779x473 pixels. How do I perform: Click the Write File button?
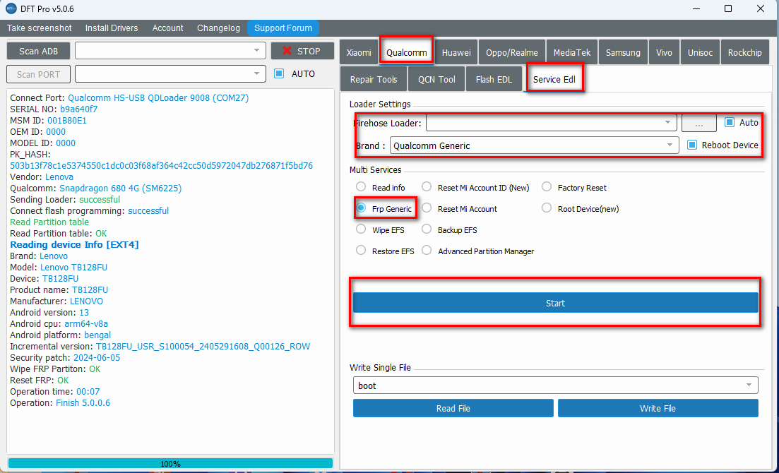click(x=658, y=408)
